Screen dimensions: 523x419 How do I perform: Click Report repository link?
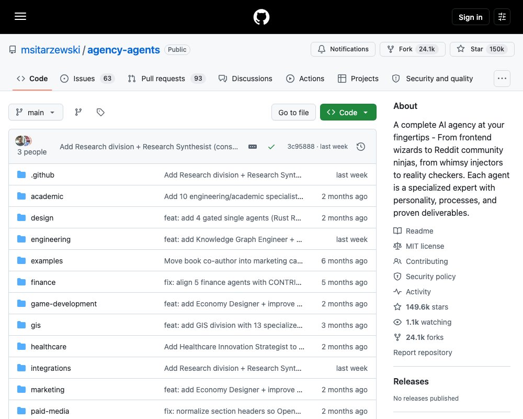click(423, 352)
